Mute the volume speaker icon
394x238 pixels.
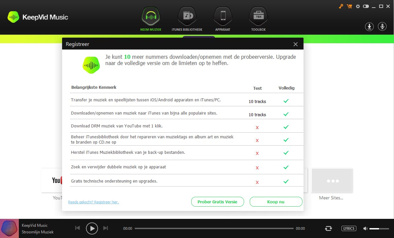[x=365, y=228]
